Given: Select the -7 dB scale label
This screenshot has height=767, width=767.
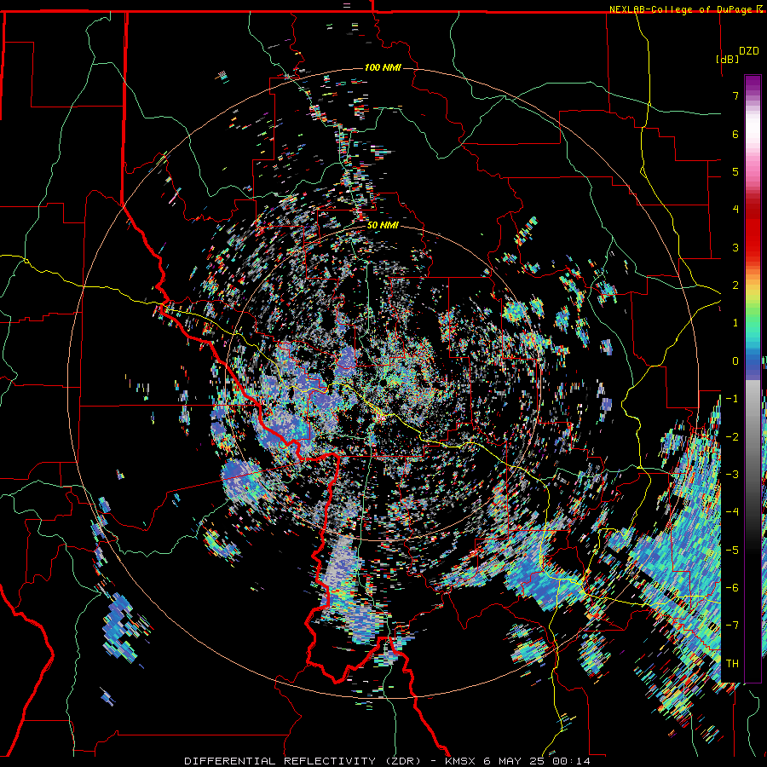Looking at the screenshot, I should tap(732, 626).
